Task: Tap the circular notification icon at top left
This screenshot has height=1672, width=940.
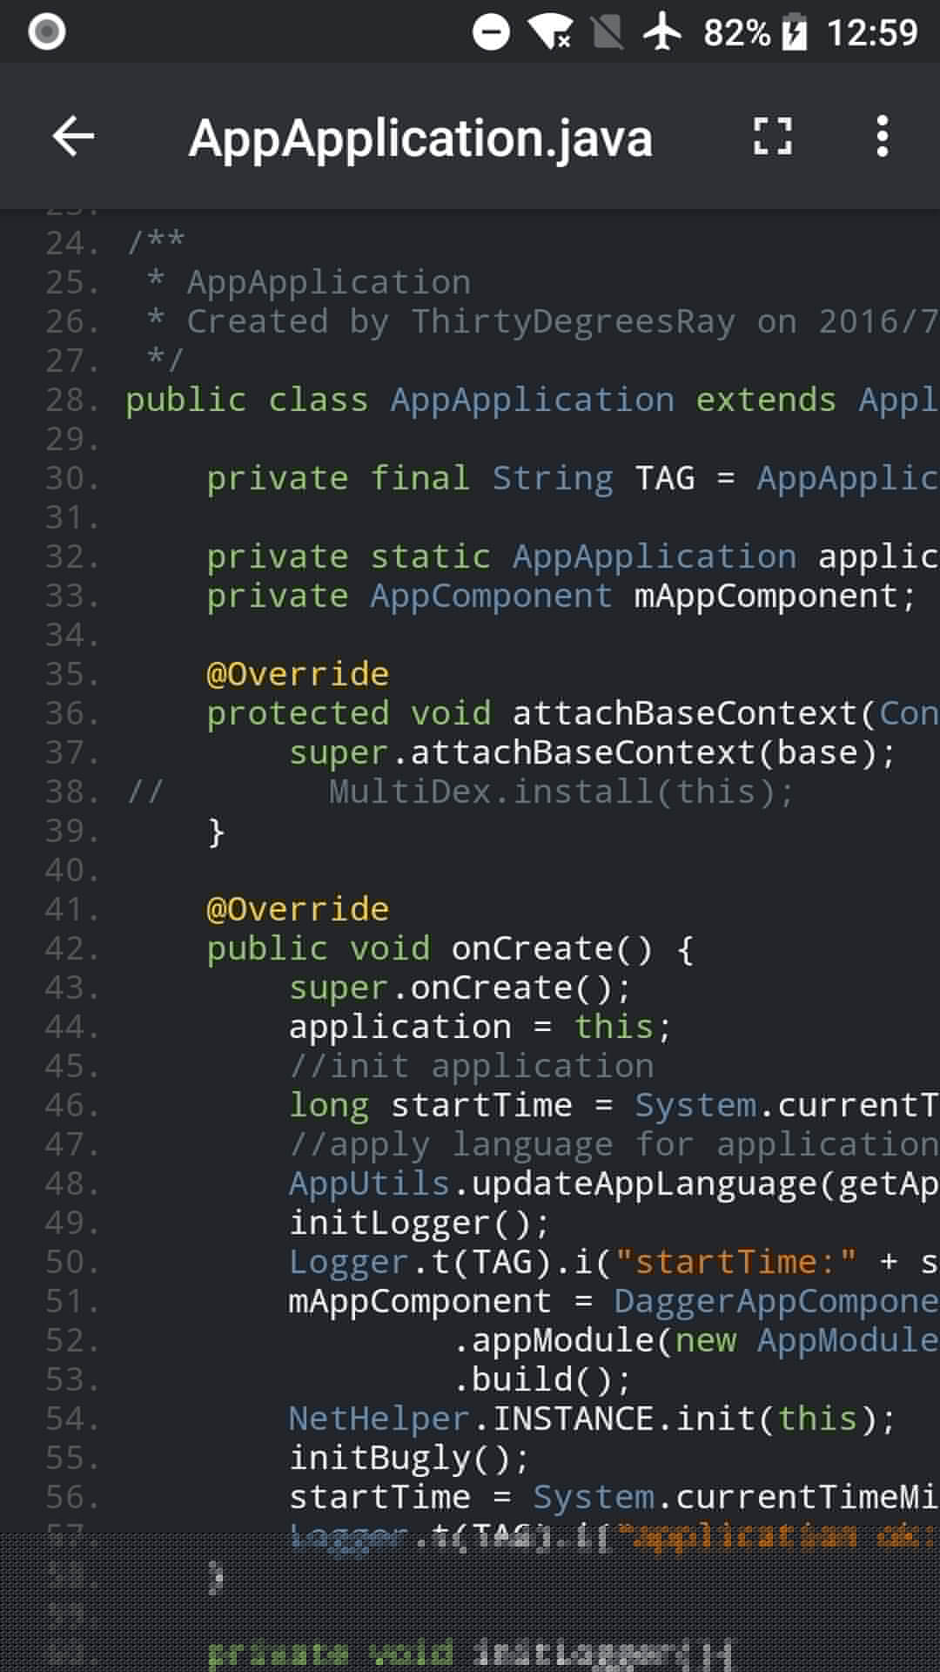Action: (x=47, y=32)
